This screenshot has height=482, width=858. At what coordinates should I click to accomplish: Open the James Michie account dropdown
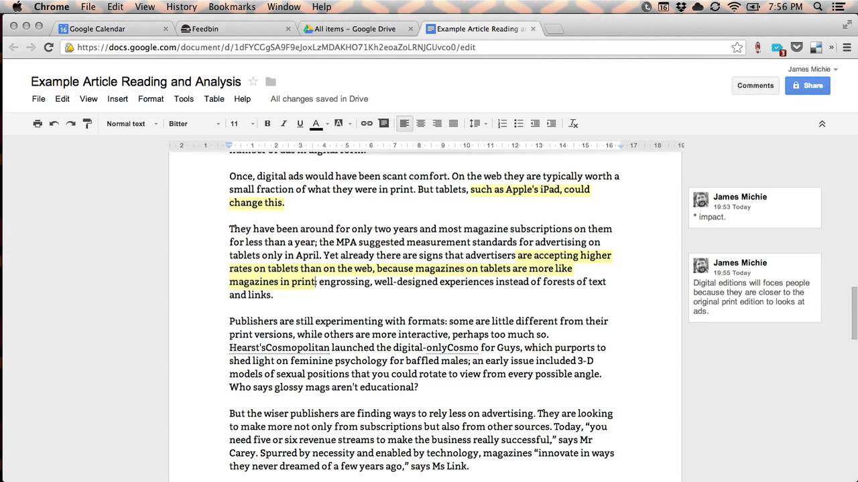pos(812,69)
